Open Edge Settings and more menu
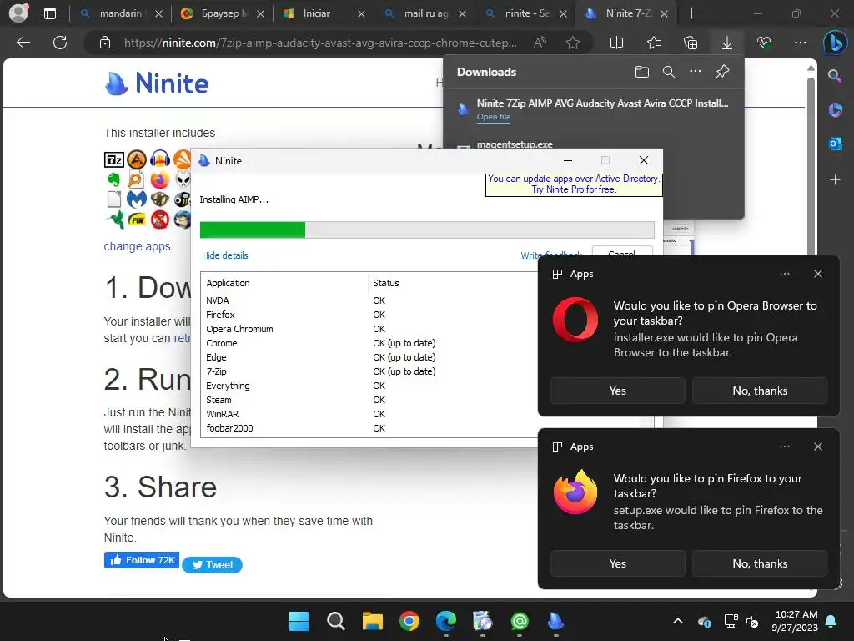Screen dimensions: 854x641 click(x=800, y=43)
